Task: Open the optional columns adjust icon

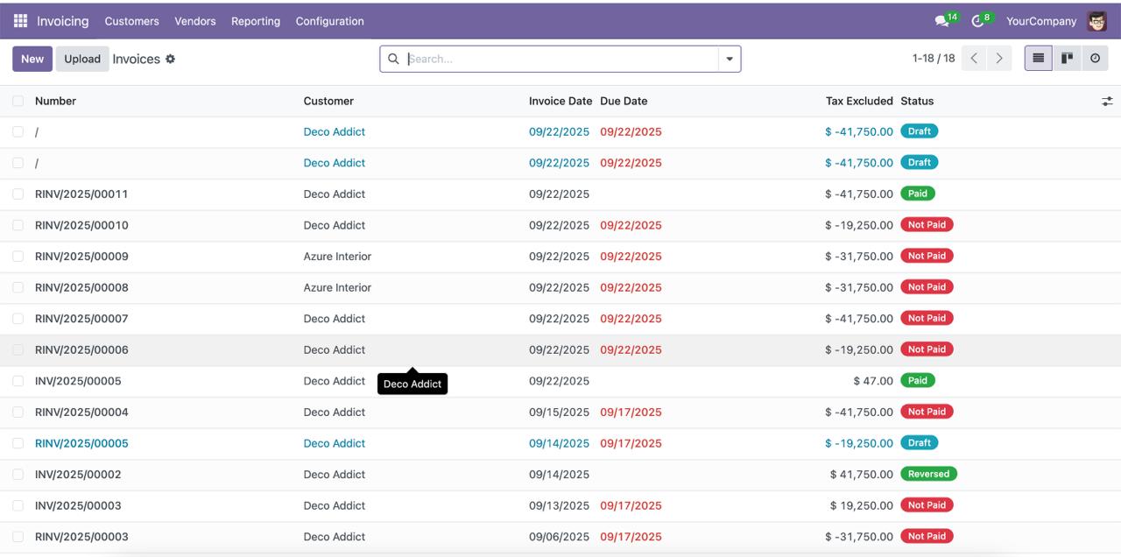Action: (1107, 102)
